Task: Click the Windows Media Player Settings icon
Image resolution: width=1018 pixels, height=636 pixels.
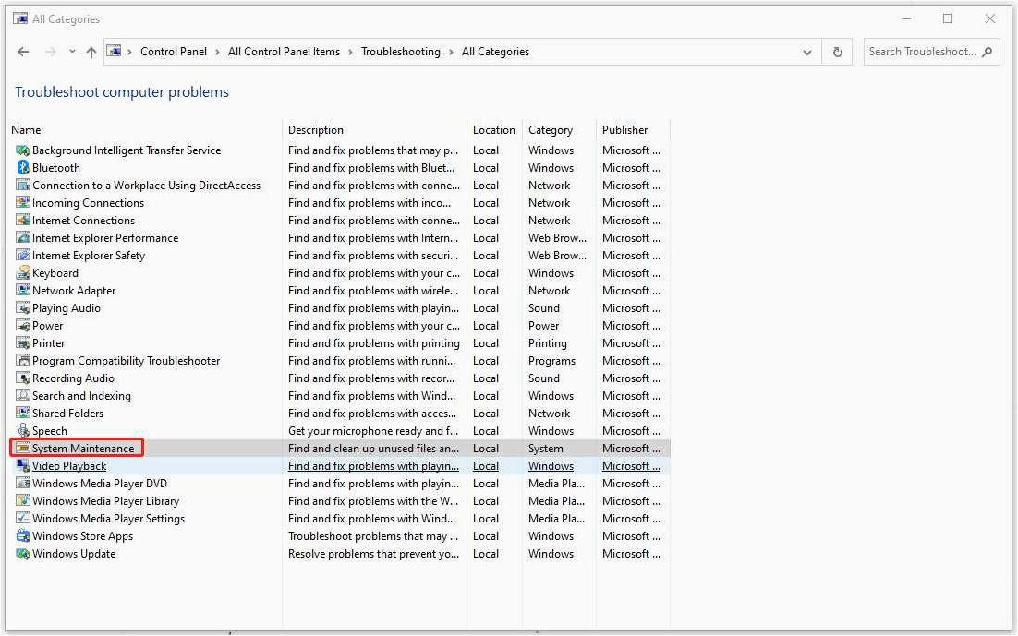Action: click(23, 518)
